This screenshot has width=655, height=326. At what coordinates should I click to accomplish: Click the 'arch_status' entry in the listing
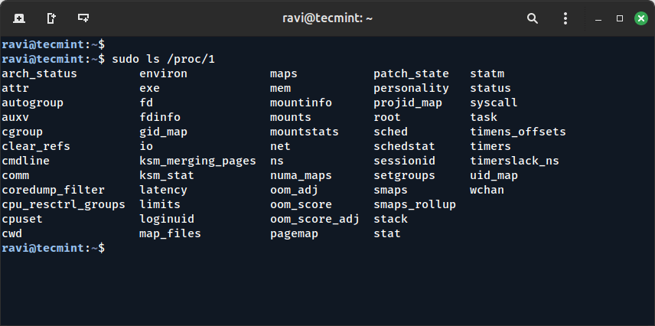pos(39,73)
